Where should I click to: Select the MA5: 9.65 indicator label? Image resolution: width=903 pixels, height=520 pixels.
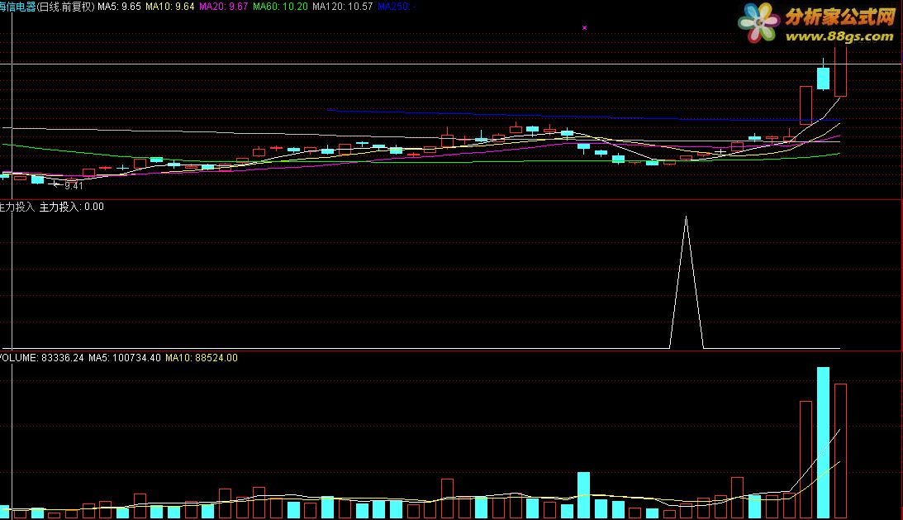pyautogui.click(x=119, y=7)
